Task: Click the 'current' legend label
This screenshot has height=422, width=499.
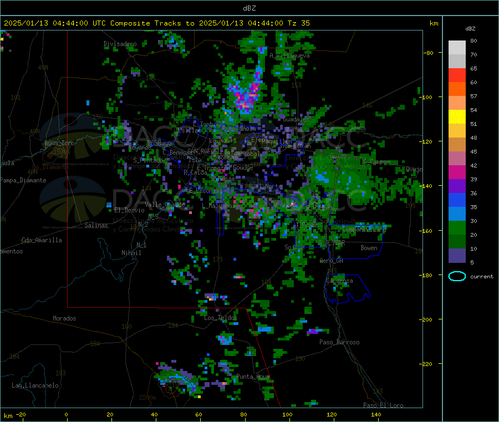Action: (482, 277)
